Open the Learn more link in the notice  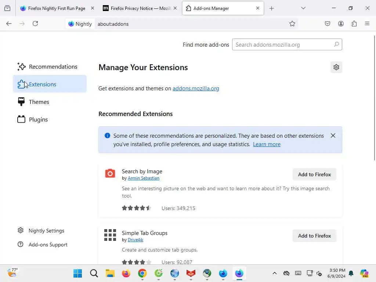click(267, 144)
